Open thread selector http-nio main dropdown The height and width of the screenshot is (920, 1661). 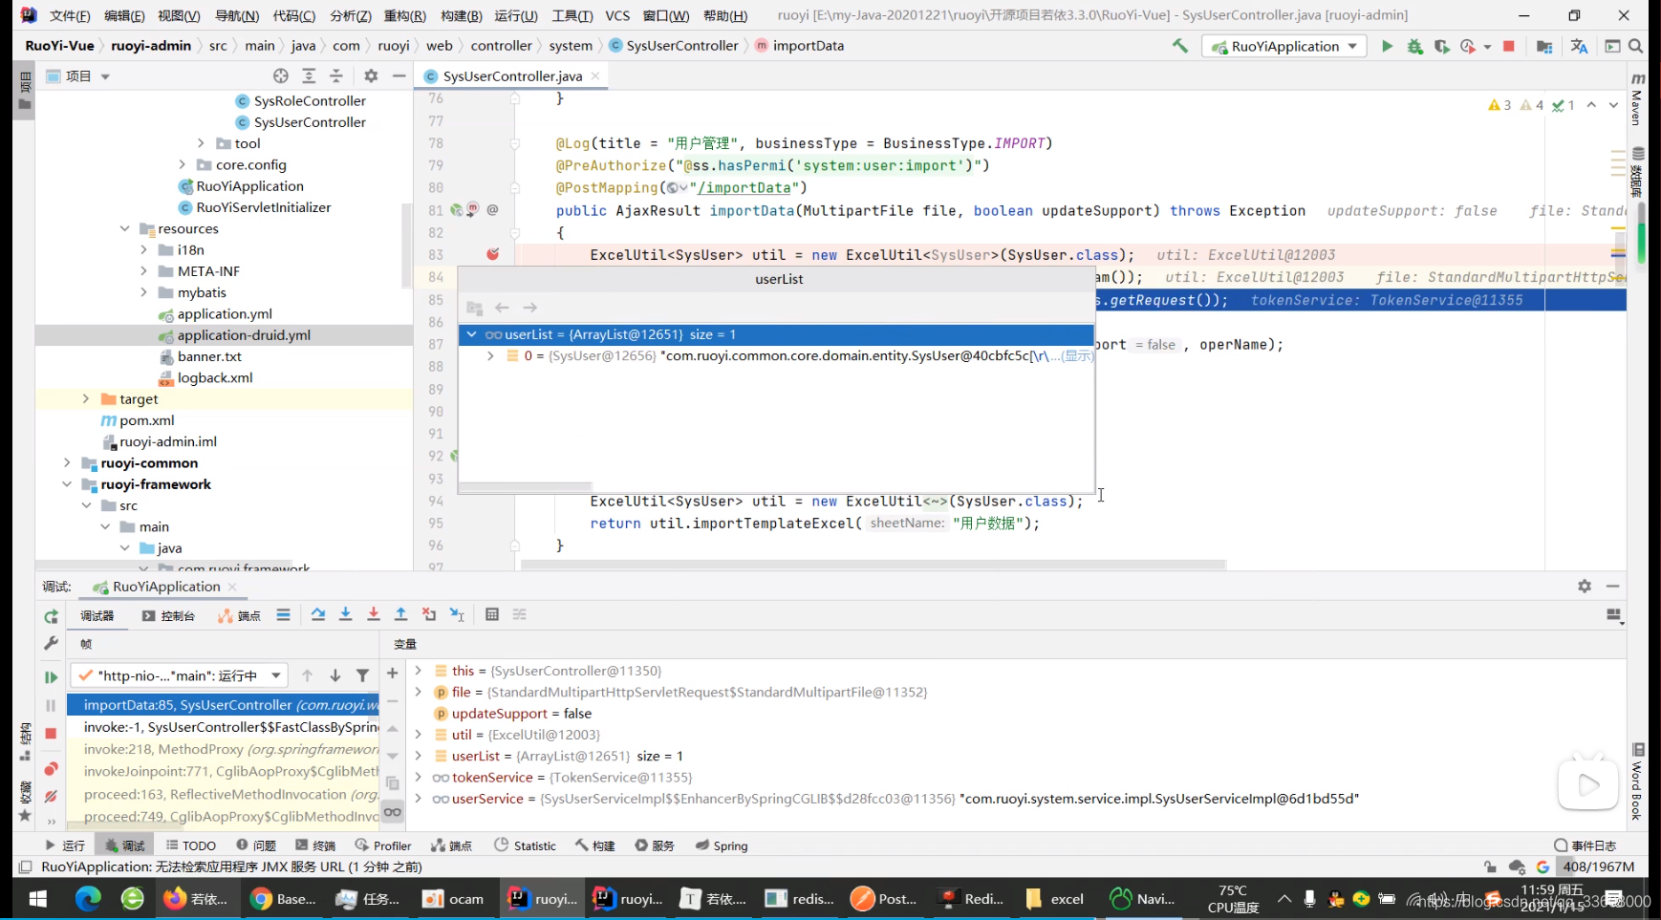pyautogui.click(x=179, y=675)
